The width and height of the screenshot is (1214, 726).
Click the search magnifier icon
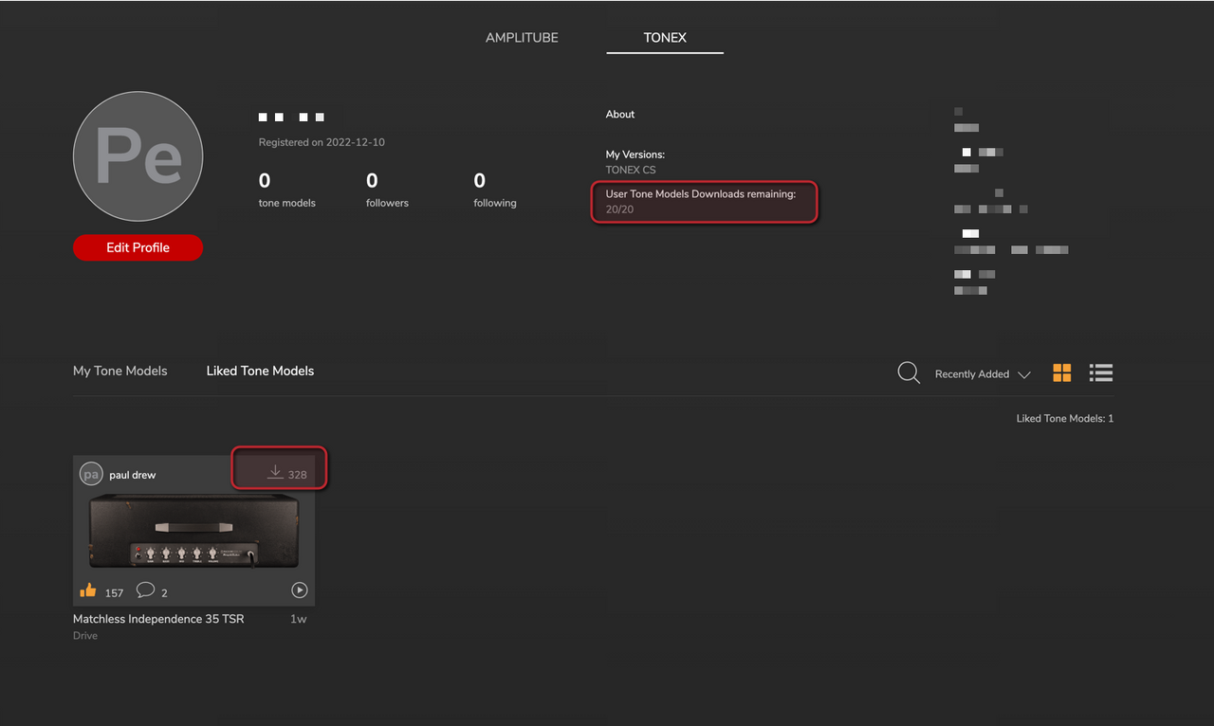(x=909, y=372)
